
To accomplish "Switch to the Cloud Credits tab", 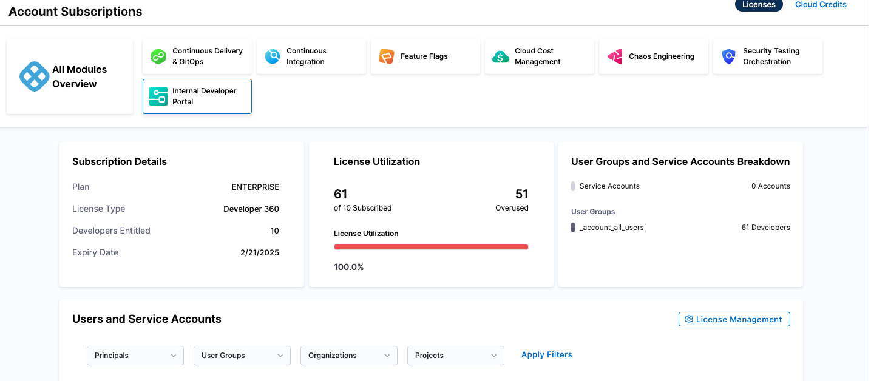I will (821, 5).
